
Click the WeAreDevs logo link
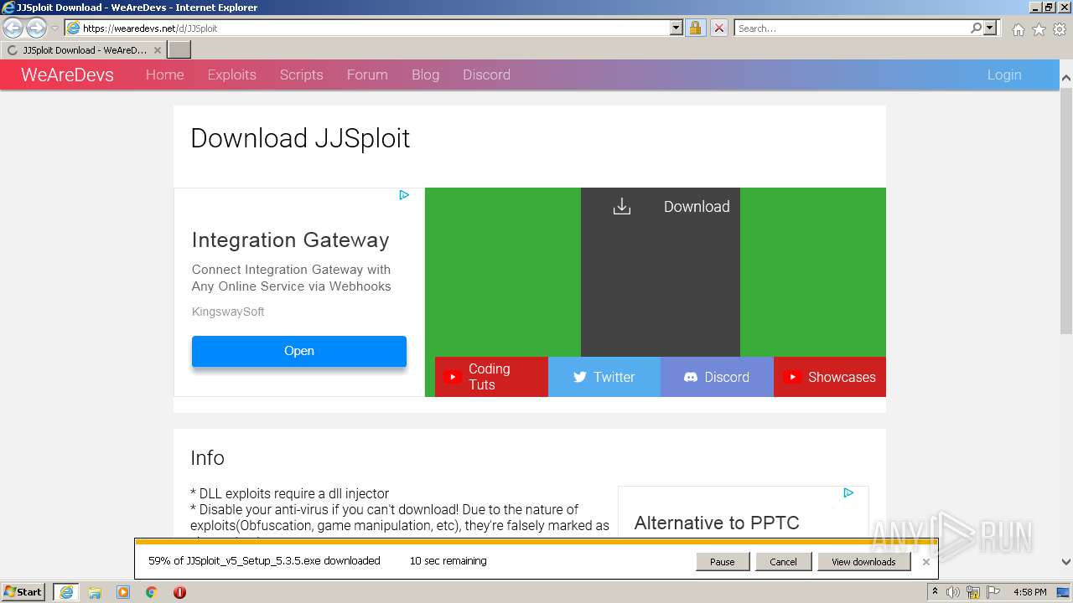click(67, 75)
